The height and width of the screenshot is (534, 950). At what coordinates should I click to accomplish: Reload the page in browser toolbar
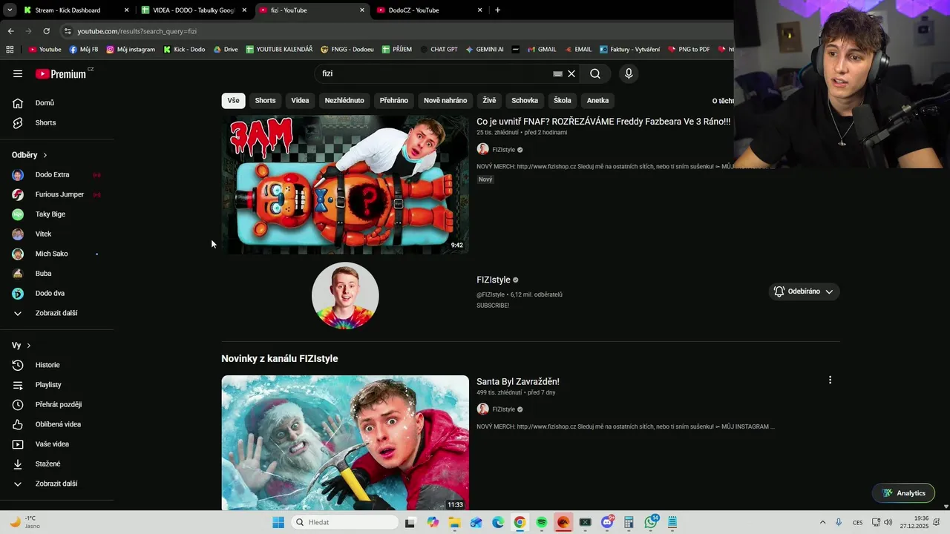[x=46, y=31]
